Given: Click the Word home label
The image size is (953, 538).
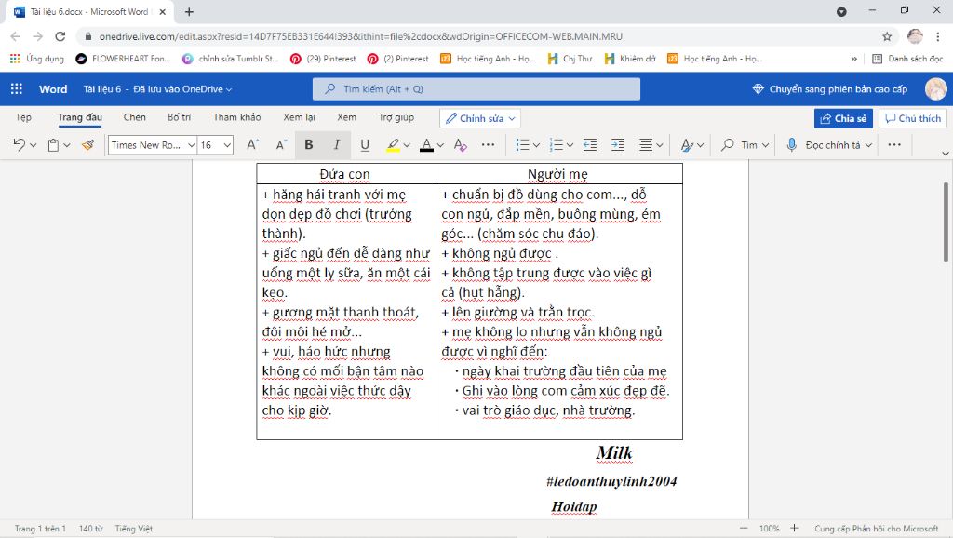Looking at the screenshot, I should point(53,88).
